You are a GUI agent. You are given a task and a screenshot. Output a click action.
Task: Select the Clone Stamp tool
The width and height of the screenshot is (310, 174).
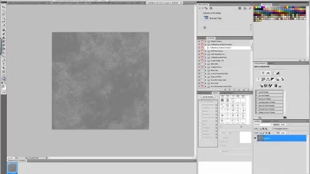4,38
